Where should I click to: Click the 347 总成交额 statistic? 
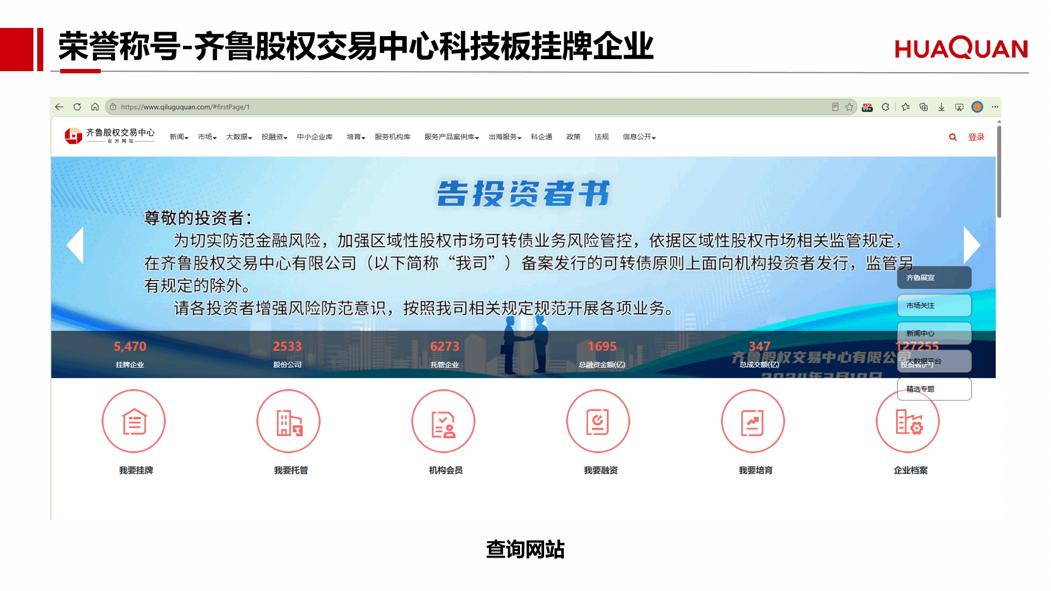coord(759,354)
